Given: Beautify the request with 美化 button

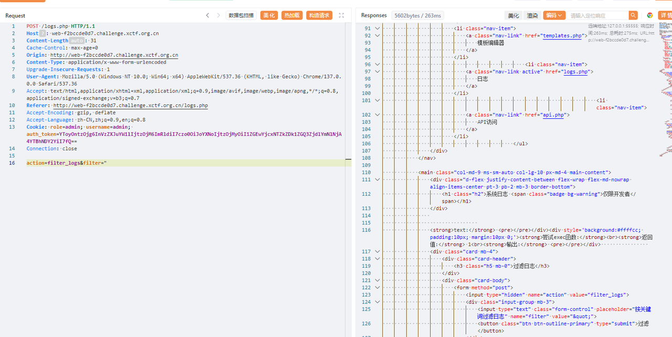Looking at the screenshot, I should click(269, 16).
